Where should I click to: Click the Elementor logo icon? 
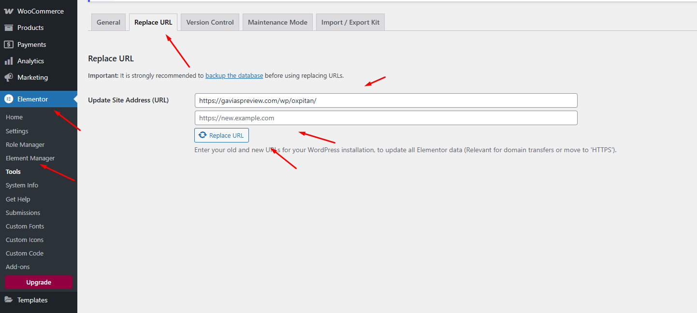(9, 99)
